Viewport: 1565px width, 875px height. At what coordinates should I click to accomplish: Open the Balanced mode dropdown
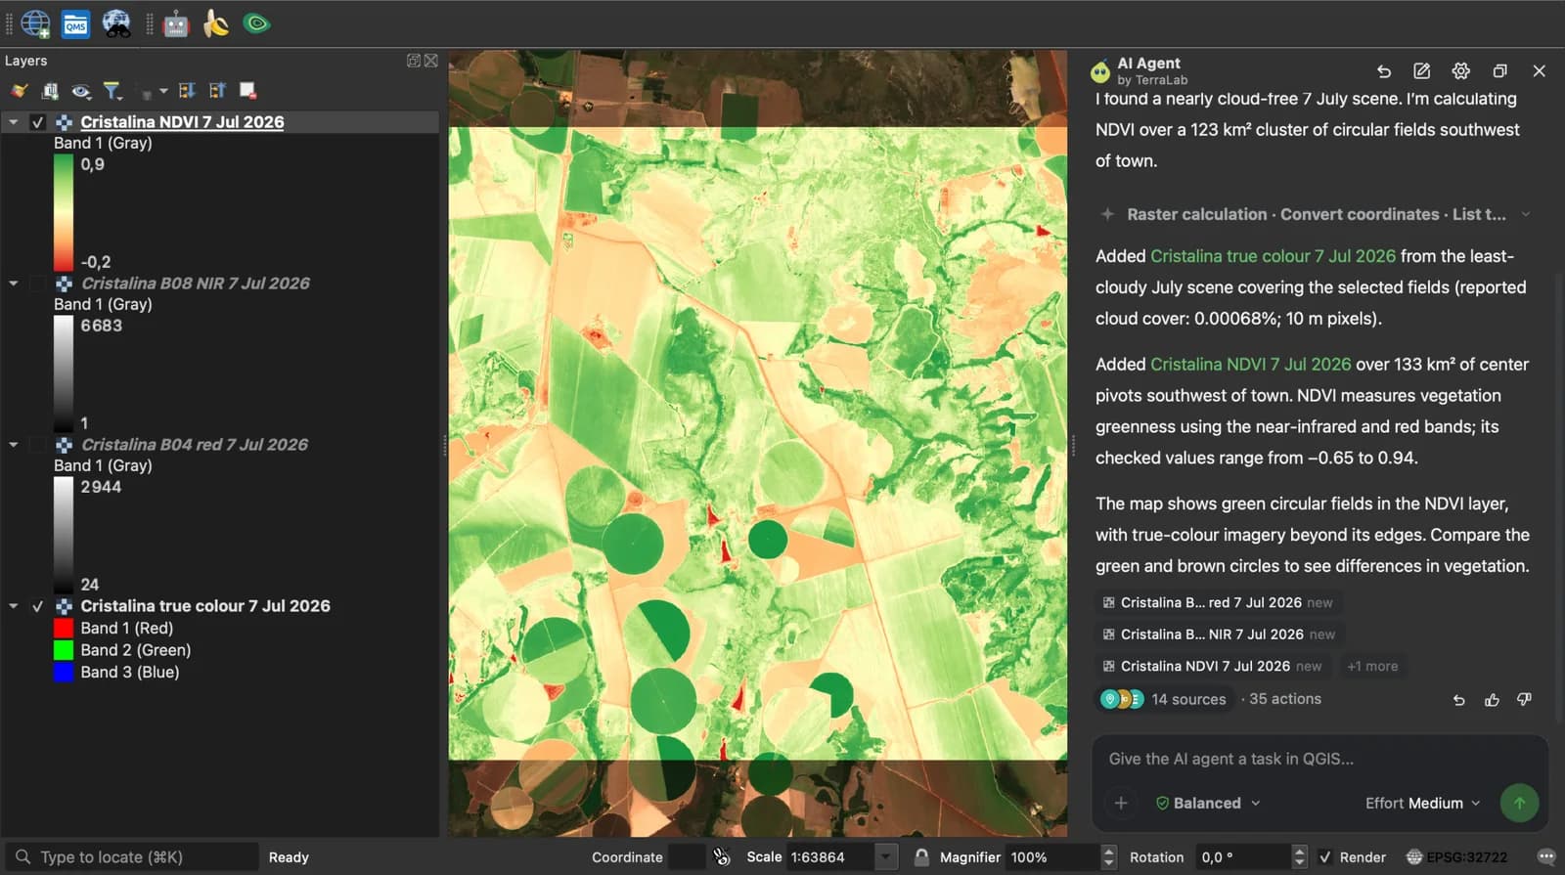[1208, 804]
